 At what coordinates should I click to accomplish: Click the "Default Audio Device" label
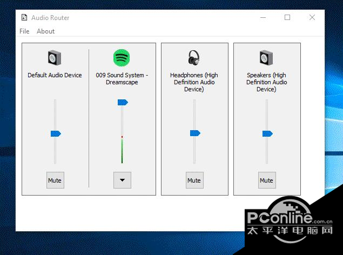(55, 75)
